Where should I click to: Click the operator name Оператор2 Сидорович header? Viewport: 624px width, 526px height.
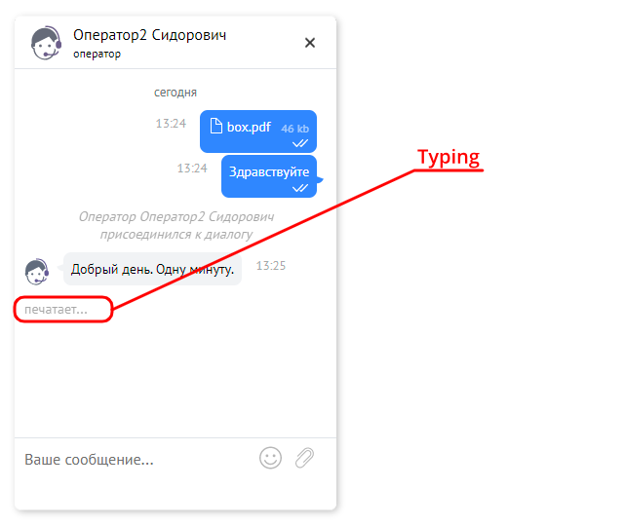(x=149, y=35)
